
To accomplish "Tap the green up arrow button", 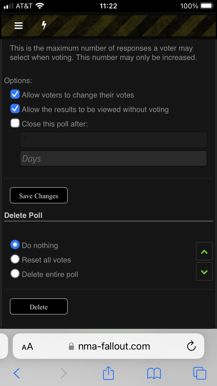I will tap(204, 251).
